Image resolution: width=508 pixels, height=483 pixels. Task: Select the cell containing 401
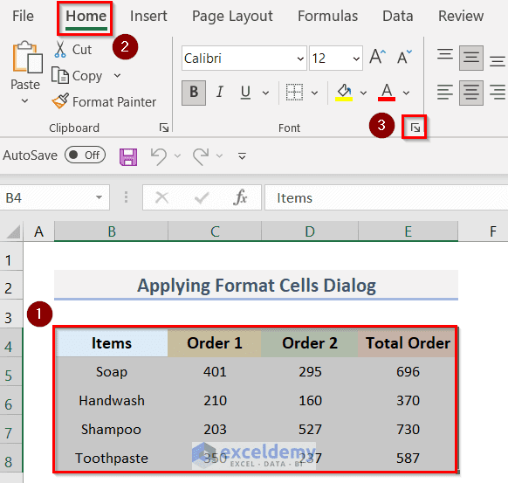click(215, 371)
